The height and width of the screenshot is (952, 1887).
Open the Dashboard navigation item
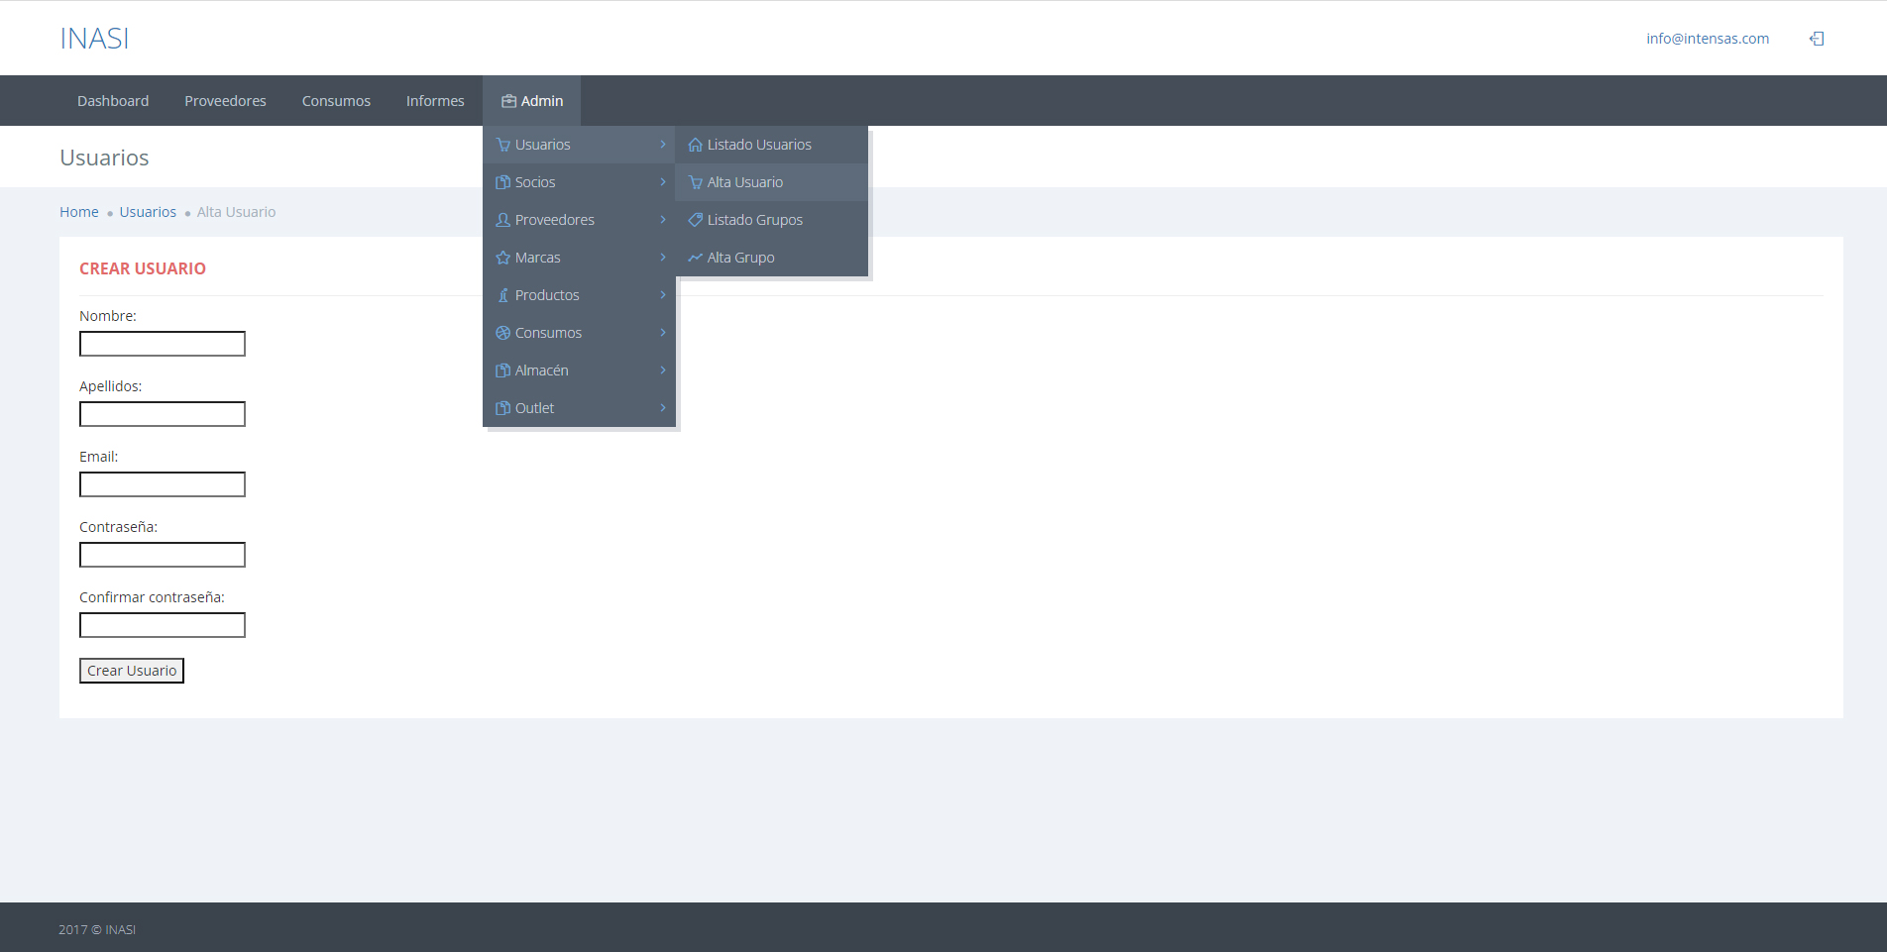tap(113, 101)
